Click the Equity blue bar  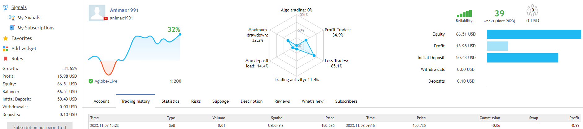pyautogui.click(x=534, y=34)
